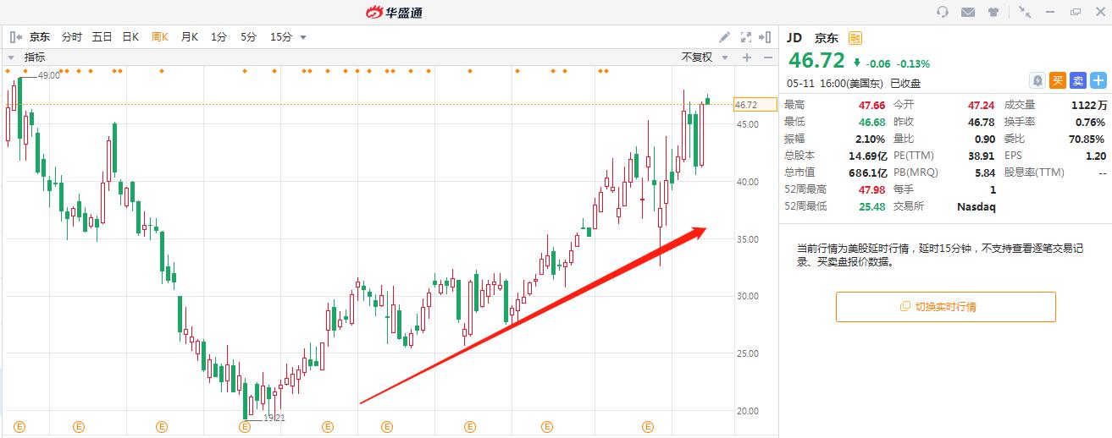Open the messages envelope icon
Image resolution: width=1112 pixels, height=438 pixels.
coord(968,12)
